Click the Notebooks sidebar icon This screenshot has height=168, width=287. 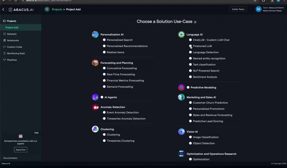coord(4,40)
